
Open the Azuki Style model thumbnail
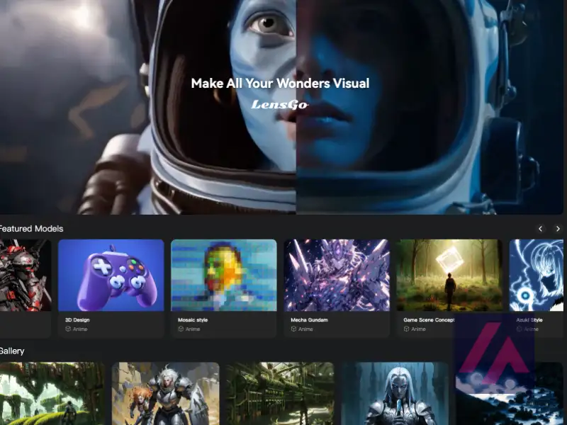[537, 275]
